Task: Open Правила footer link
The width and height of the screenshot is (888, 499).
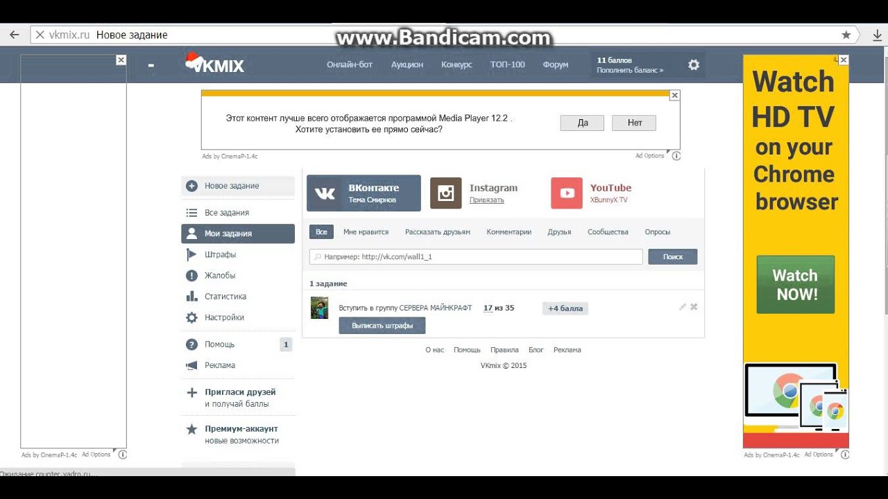Action: [x=504, y=350]
